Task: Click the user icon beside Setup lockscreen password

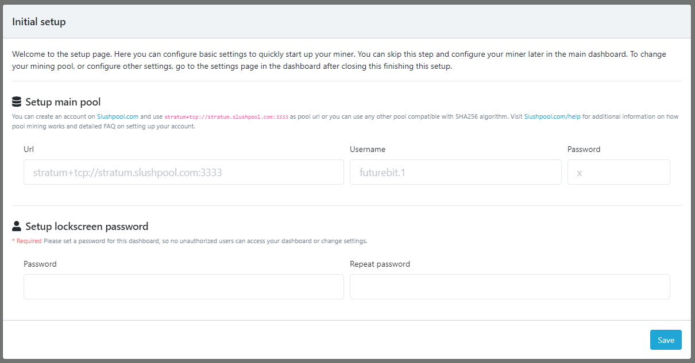Action: 17,226
